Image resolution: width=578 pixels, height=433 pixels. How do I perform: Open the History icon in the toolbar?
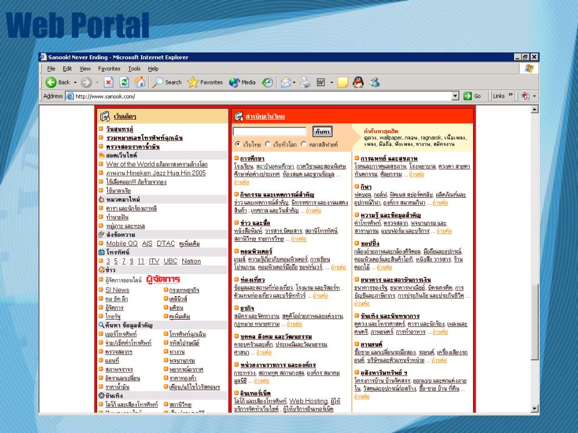267,82
